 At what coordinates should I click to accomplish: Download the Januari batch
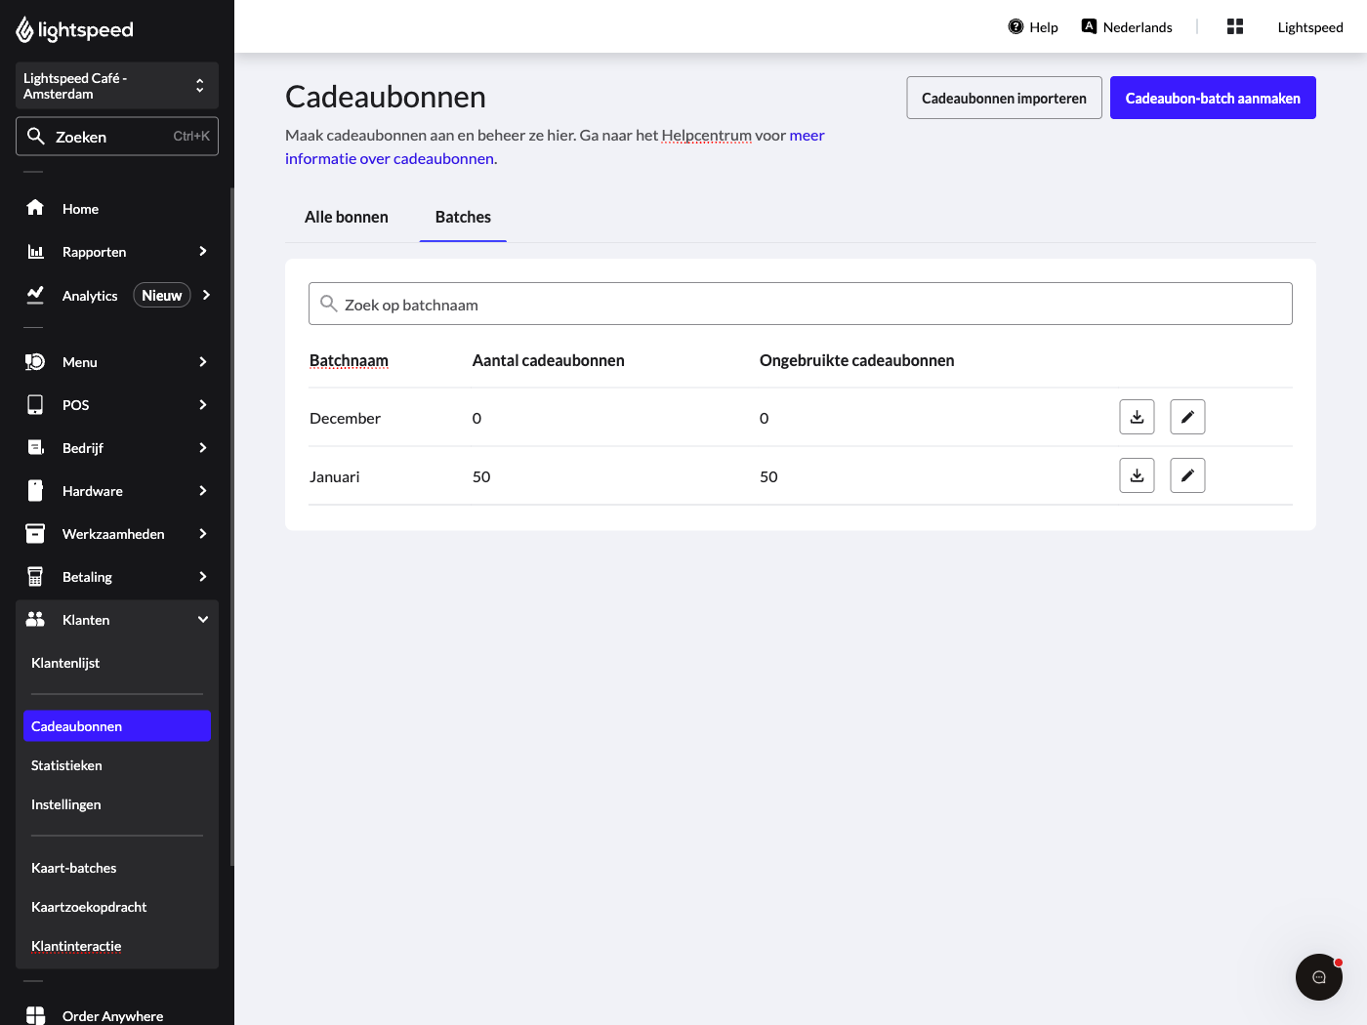click(x=1137, y=475)
